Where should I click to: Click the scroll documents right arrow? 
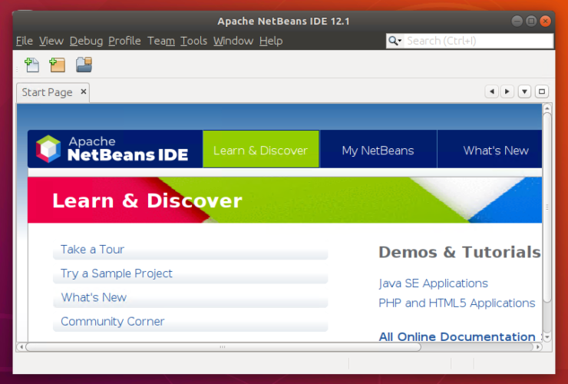click(507, 92)
